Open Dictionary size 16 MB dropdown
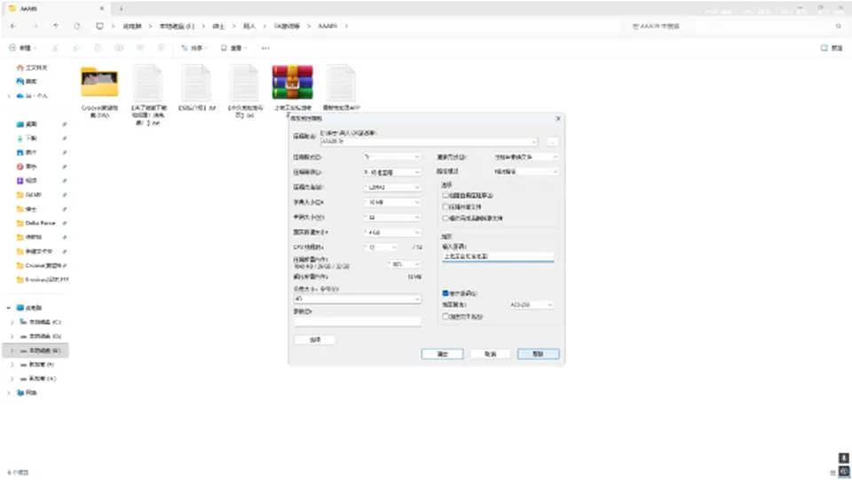The height and width of the screenshot is (480, 852). 391,202
